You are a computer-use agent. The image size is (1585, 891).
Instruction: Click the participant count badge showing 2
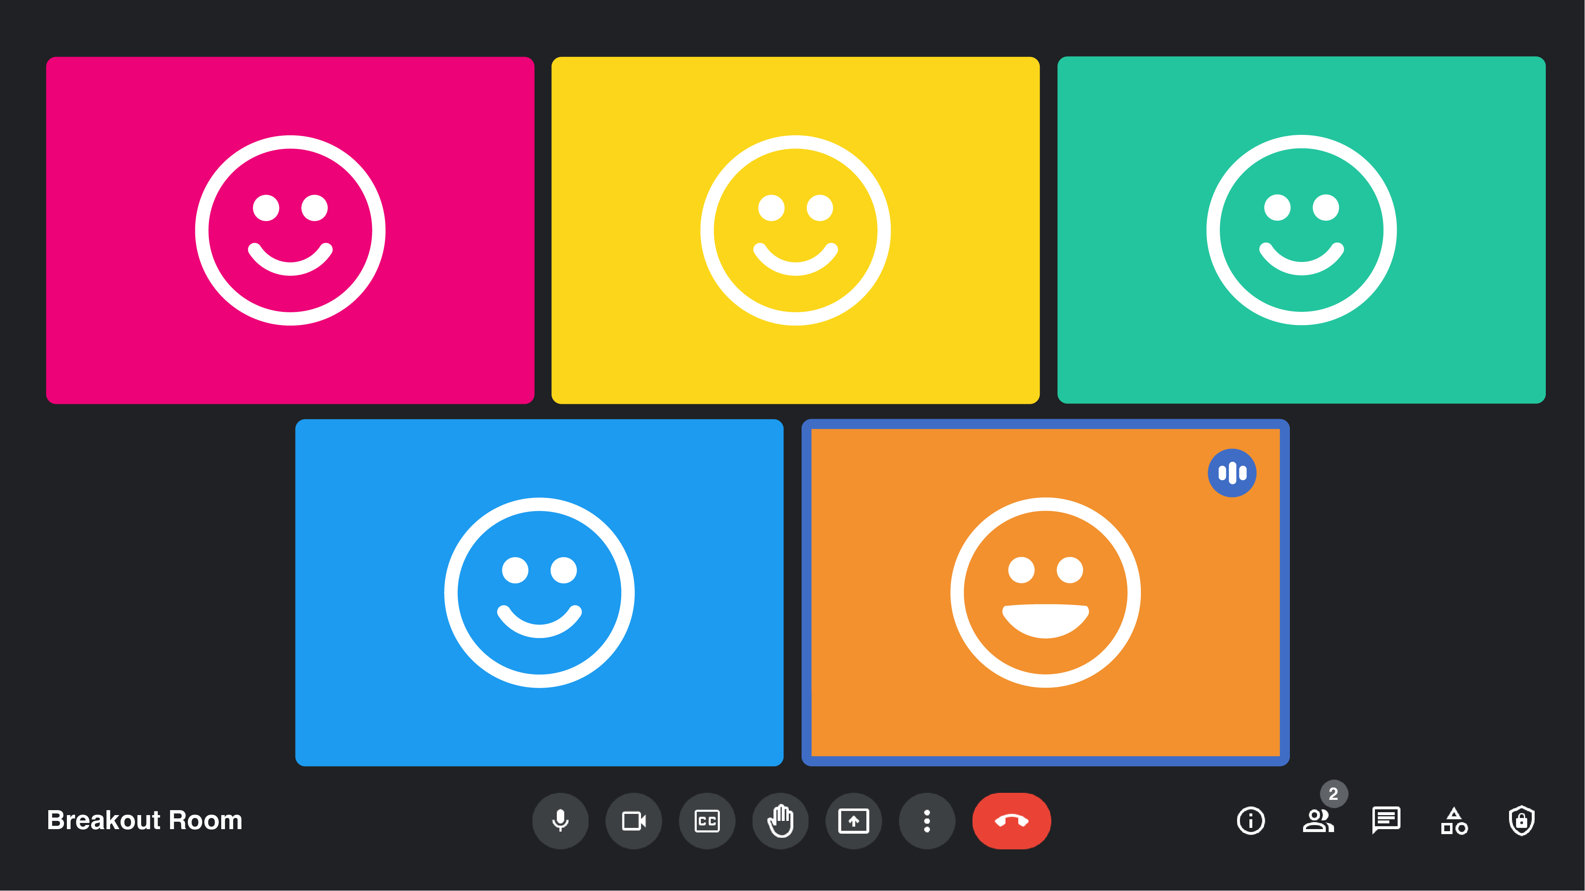[x=1333, y=794]
